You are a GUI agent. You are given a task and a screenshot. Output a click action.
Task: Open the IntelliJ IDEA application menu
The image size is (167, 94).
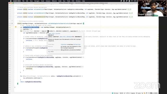[17, 1]
